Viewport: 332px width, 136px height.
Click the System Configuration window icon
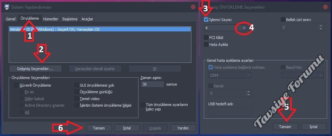[x=7, y=7]
